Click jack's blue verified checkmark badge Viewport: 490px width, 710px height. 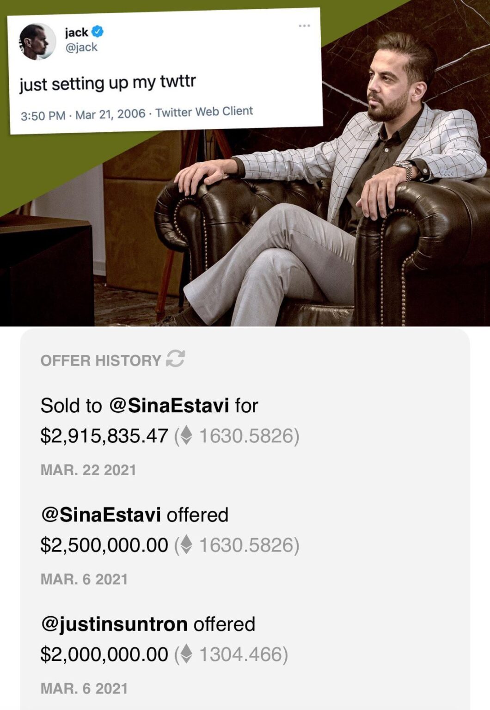pyautogui.click(x=96, y=31)
